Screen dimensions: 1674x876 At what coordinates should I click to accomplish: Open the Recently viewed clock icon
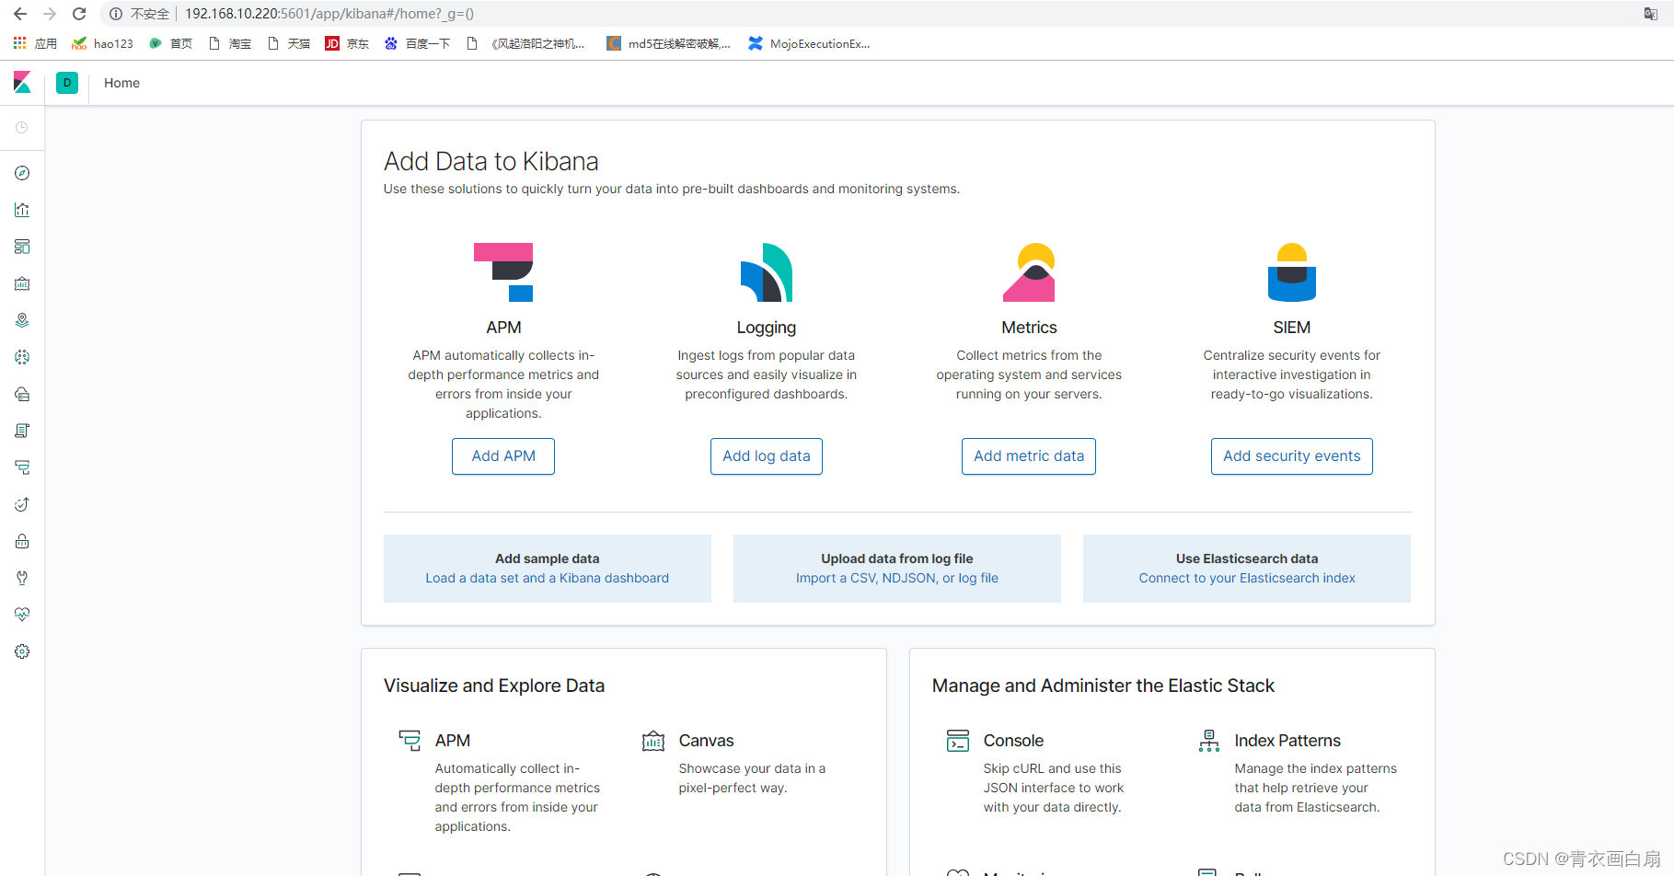coord(22,128)
